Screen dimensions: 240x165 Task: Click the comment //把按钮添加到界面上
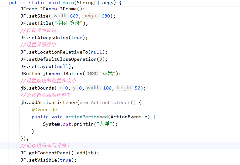click(46, 145)
